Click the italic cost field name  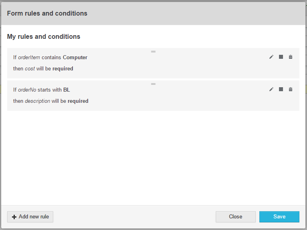tap(30, 69)
